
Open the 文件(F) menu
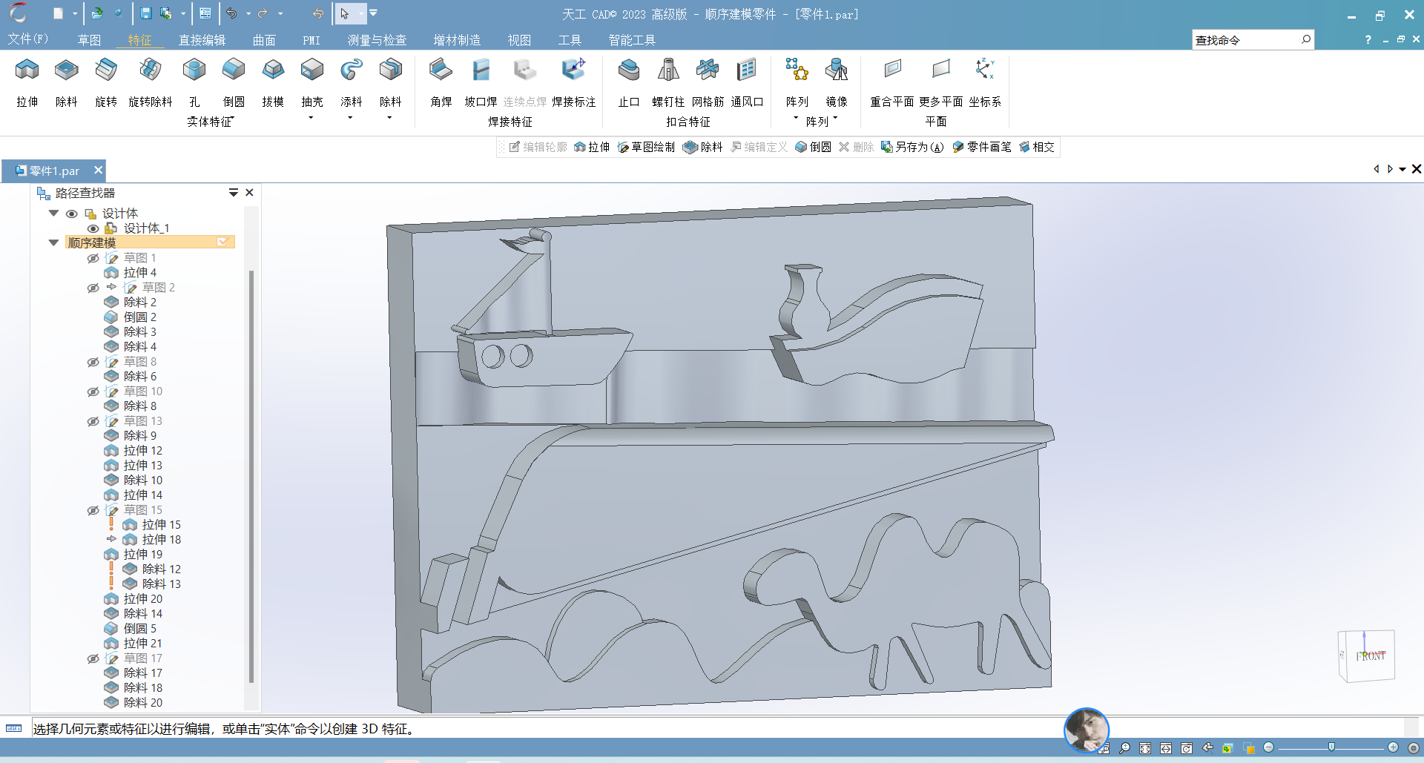click(x=27, y=39)
